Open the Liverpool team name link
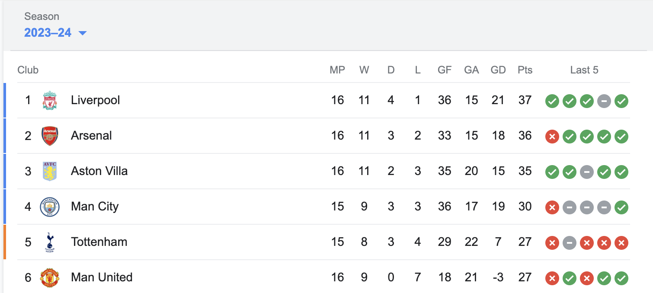 96,100
